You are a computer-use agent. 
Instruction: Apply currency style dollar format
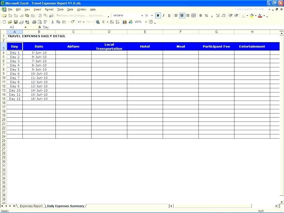pos(201,16)
